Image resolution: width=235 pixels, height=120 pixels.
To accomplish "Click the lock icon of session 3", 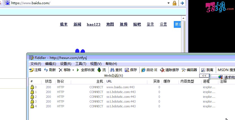I will [x=32, y=101].
